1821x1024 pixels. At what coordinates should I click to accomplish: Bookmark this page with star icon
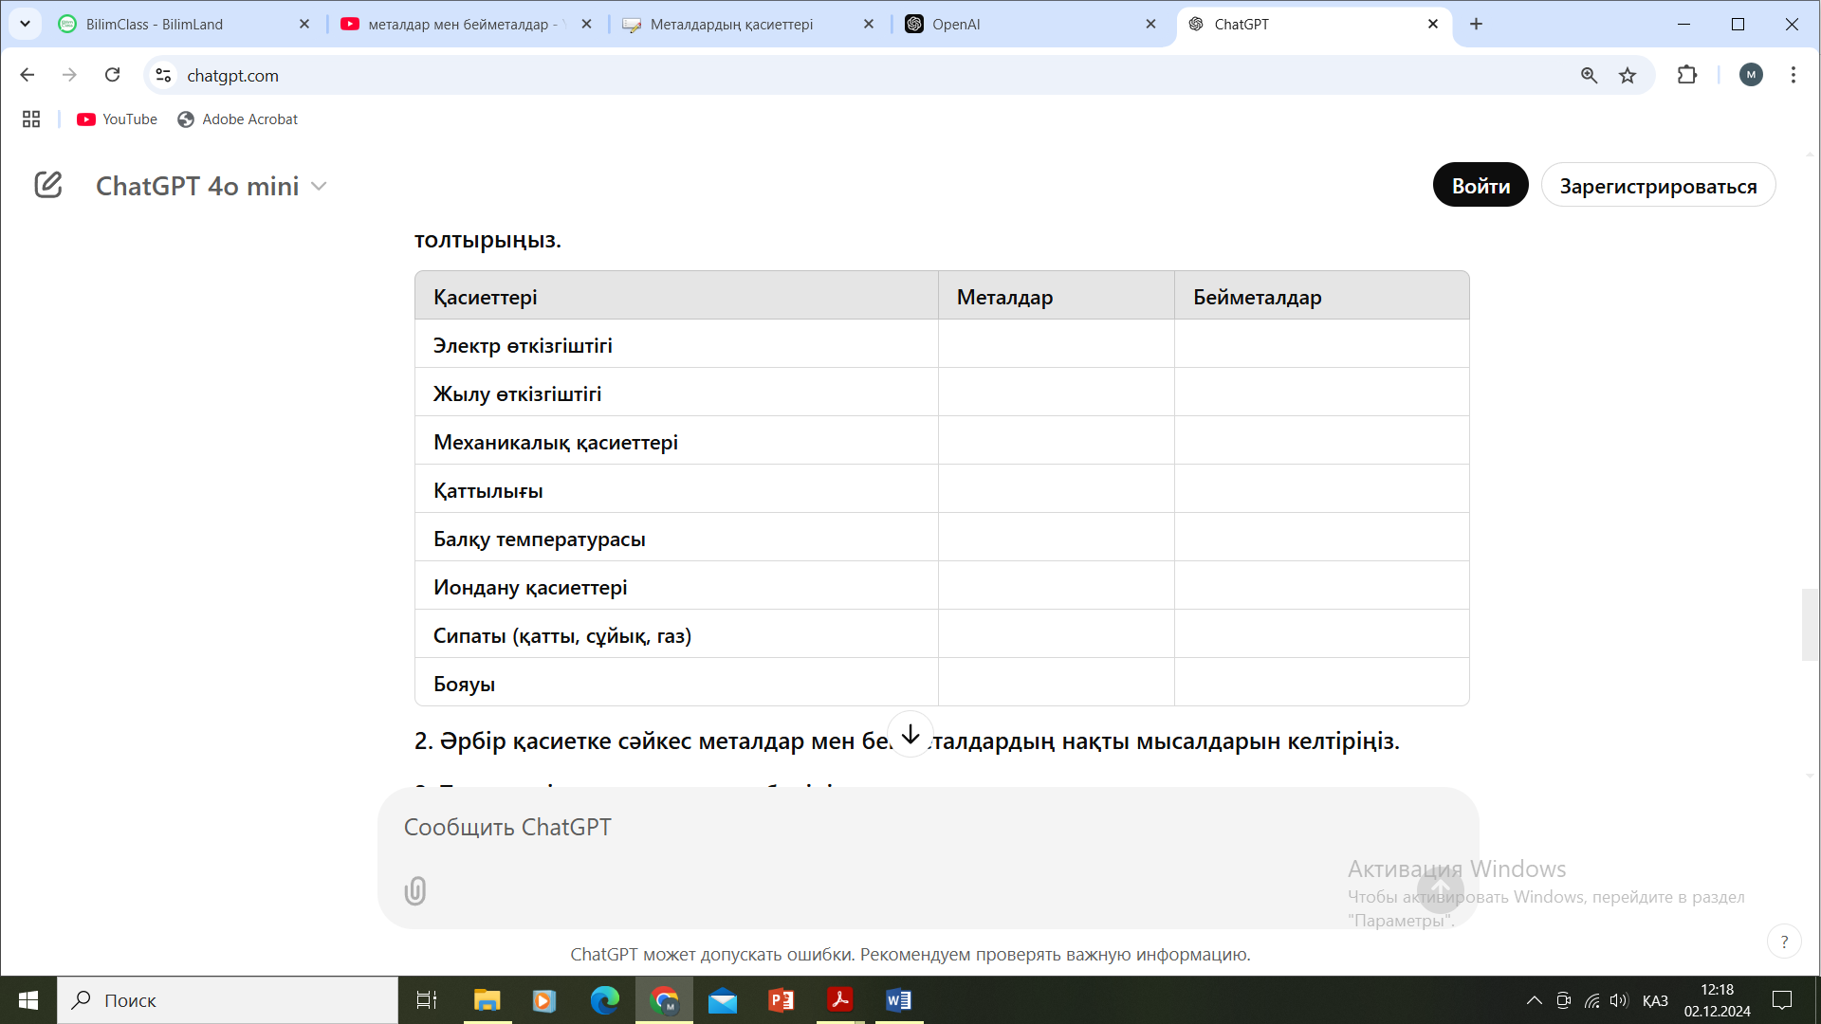coord(1628,76)
